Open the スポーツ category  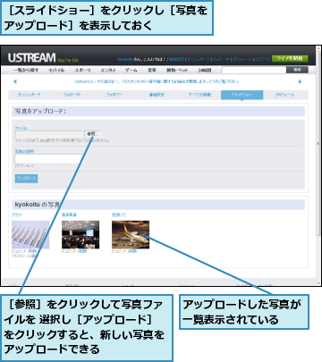coord(82,71)
